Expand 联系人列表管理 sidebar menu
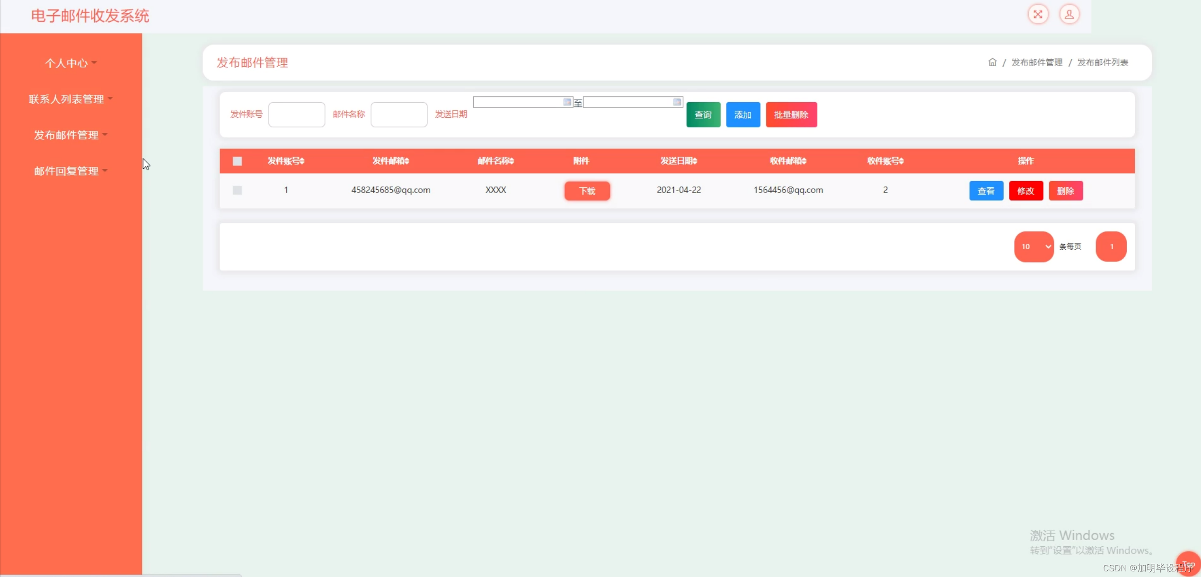This screenshot has width=1201, height=577. tap(71, 99)
